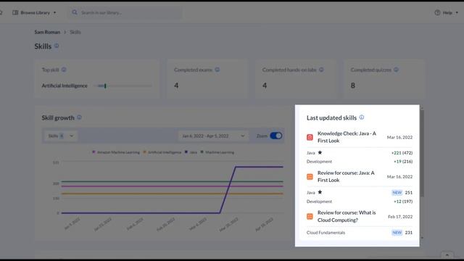Viewport: 464px width, 261px height.
Task: Click the search magnifier icon
Action: pyautogui.click(x=75, y=12)
